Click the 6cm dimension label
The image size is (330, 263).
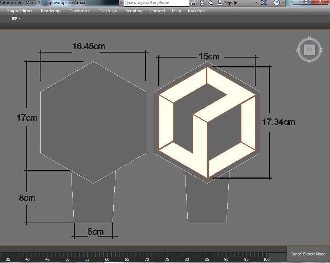click(95, 231)
